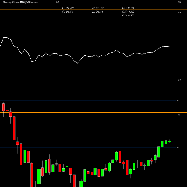Click the open price value O: 21.49
Image resolution: width=187 pixels, height=187 pixels.
[68, 8]
